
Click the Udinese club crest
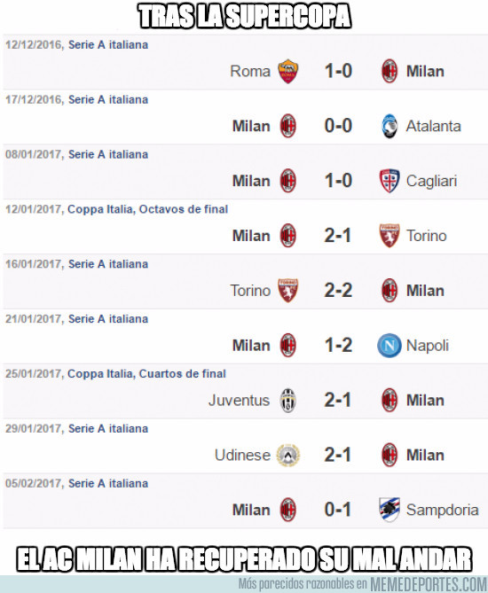[x=288, y=455]
